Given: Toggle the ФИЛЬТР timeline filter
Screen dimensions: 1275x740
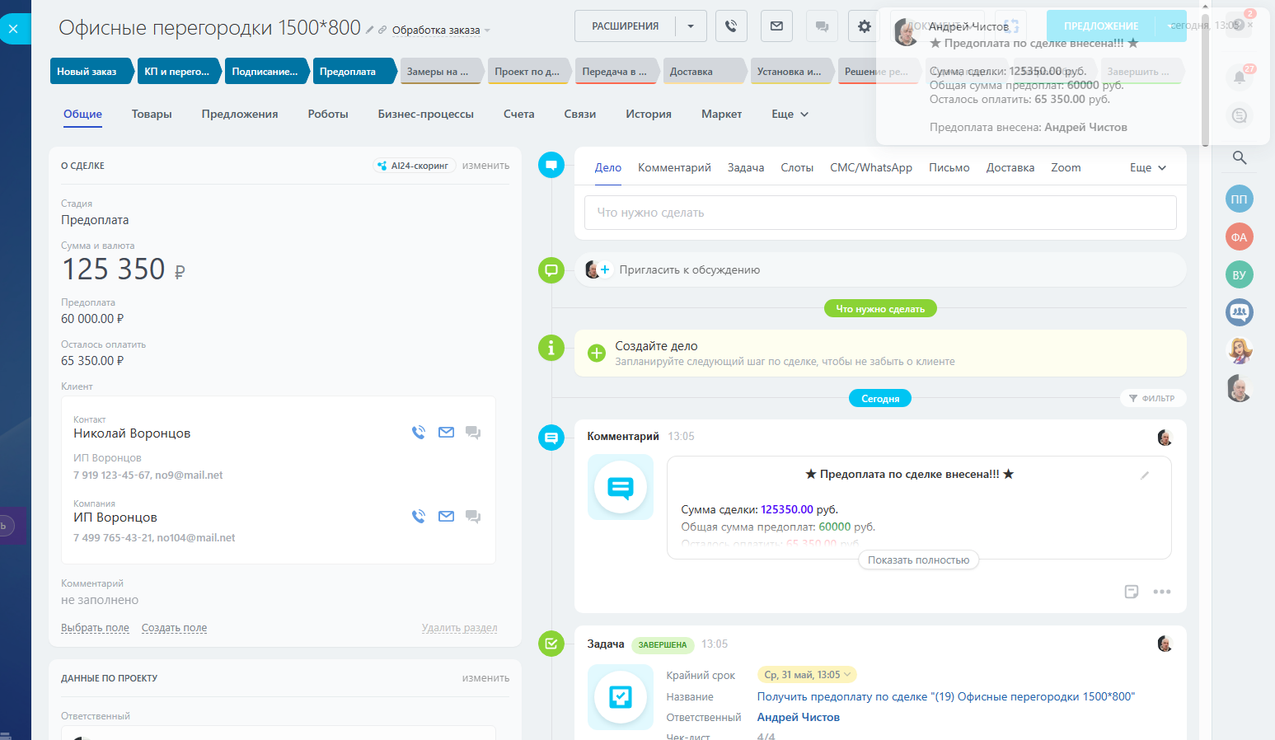Looking at the screenshot, I should tap(1151, 398).
